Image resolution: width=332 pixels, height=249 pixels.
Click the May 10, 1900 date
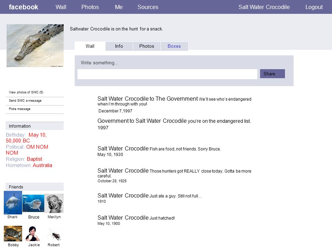tap(109, 223)
